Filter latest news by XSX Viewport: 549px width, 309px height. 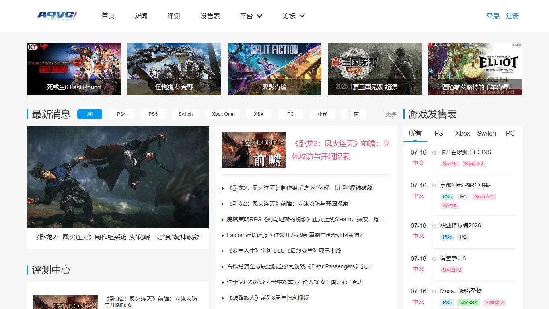click(259, 114)
